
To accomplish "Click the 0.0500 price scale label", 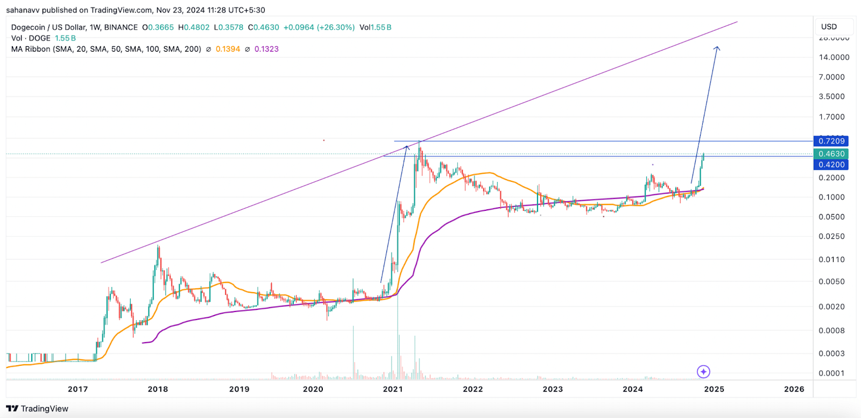I will 832,217.
